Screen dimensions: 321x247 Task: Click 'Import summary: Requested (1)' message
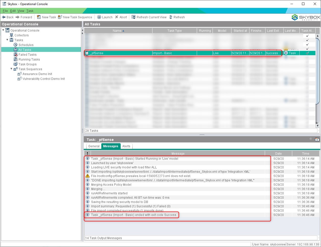(x=131, y=206)
